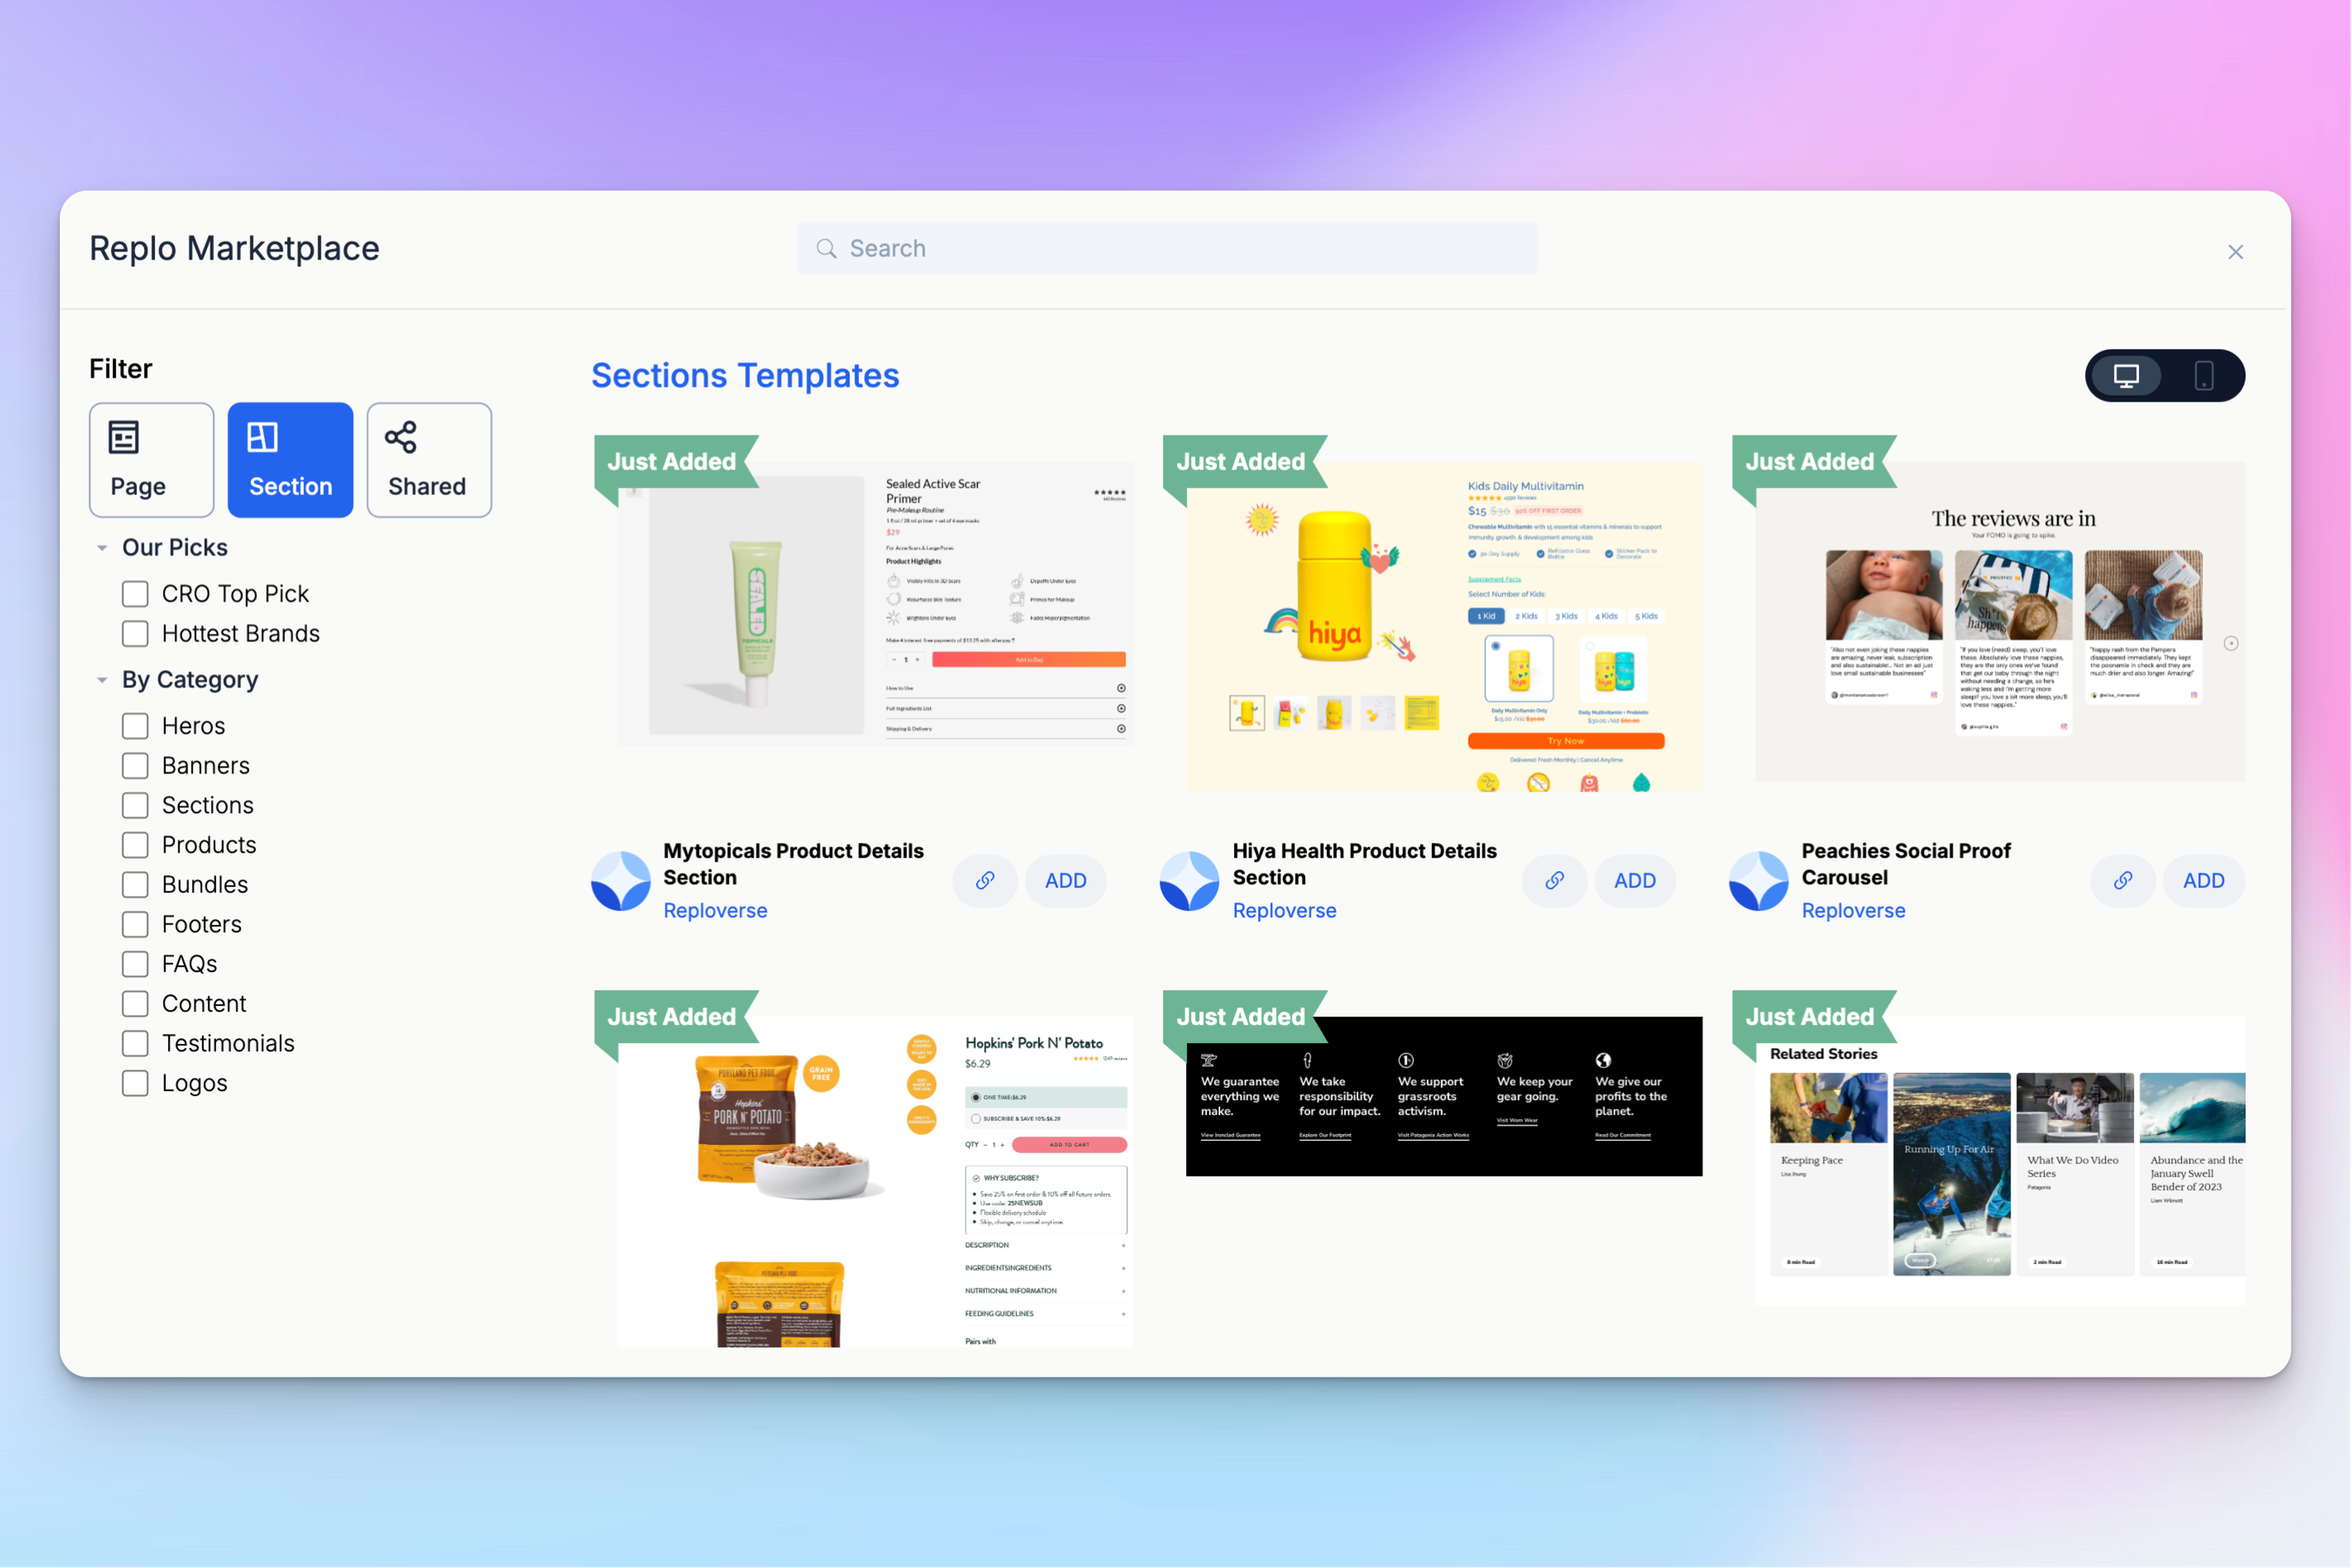Copy link for Mytopicals Product Details Section
Image resolution: width=2352 pixels, height=1568 pixels.
click(985, 880)
